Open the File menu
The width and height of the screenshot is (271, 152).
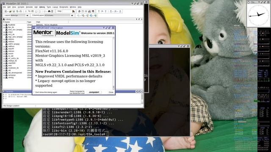(5, 7)
